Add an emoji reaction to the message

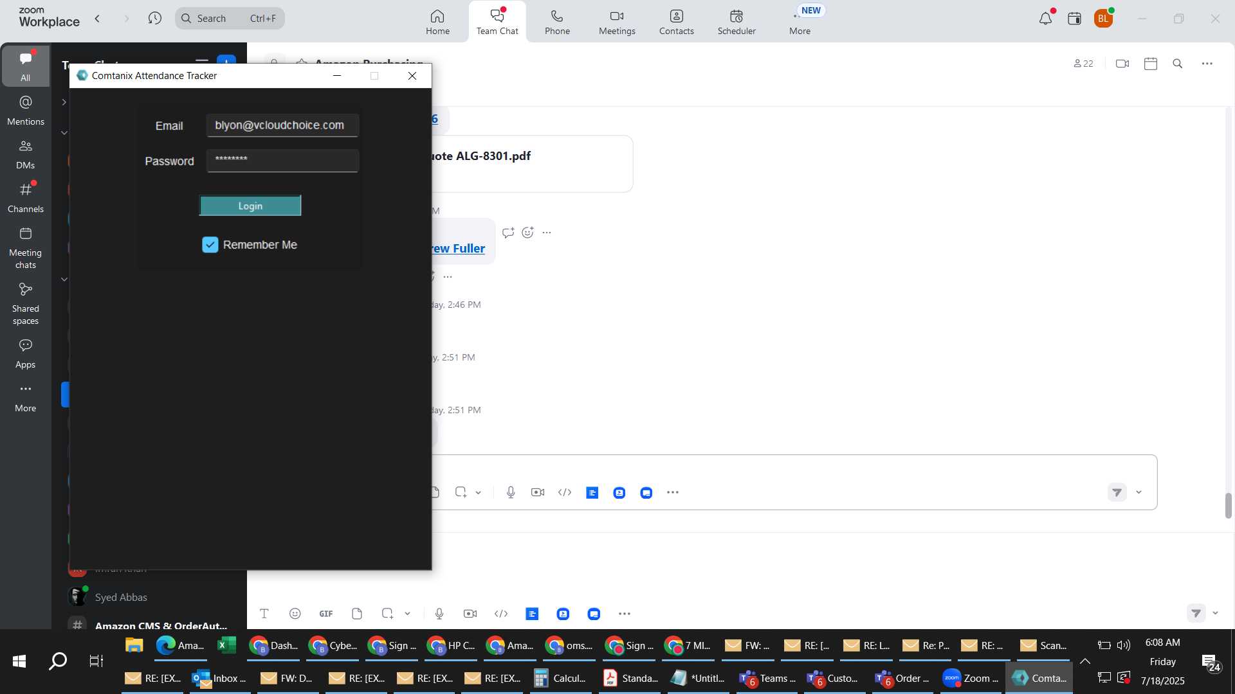[x=528, y=233]
